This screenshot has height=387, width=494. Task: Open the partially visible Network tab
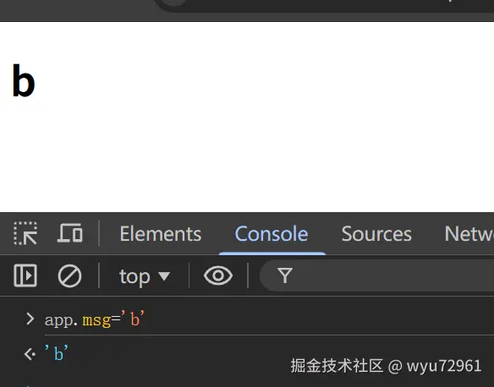(469, 234)
